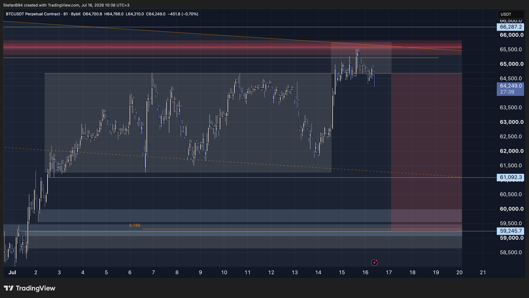Image resolution: width=529 pixels, height=298 pixels.
Task: Click the TradingView logo
Action: coord(30,288)
